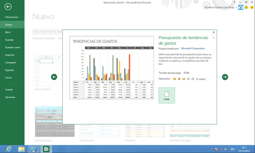
Task: Click the network tray icon
Action: [x=221, y=149]
